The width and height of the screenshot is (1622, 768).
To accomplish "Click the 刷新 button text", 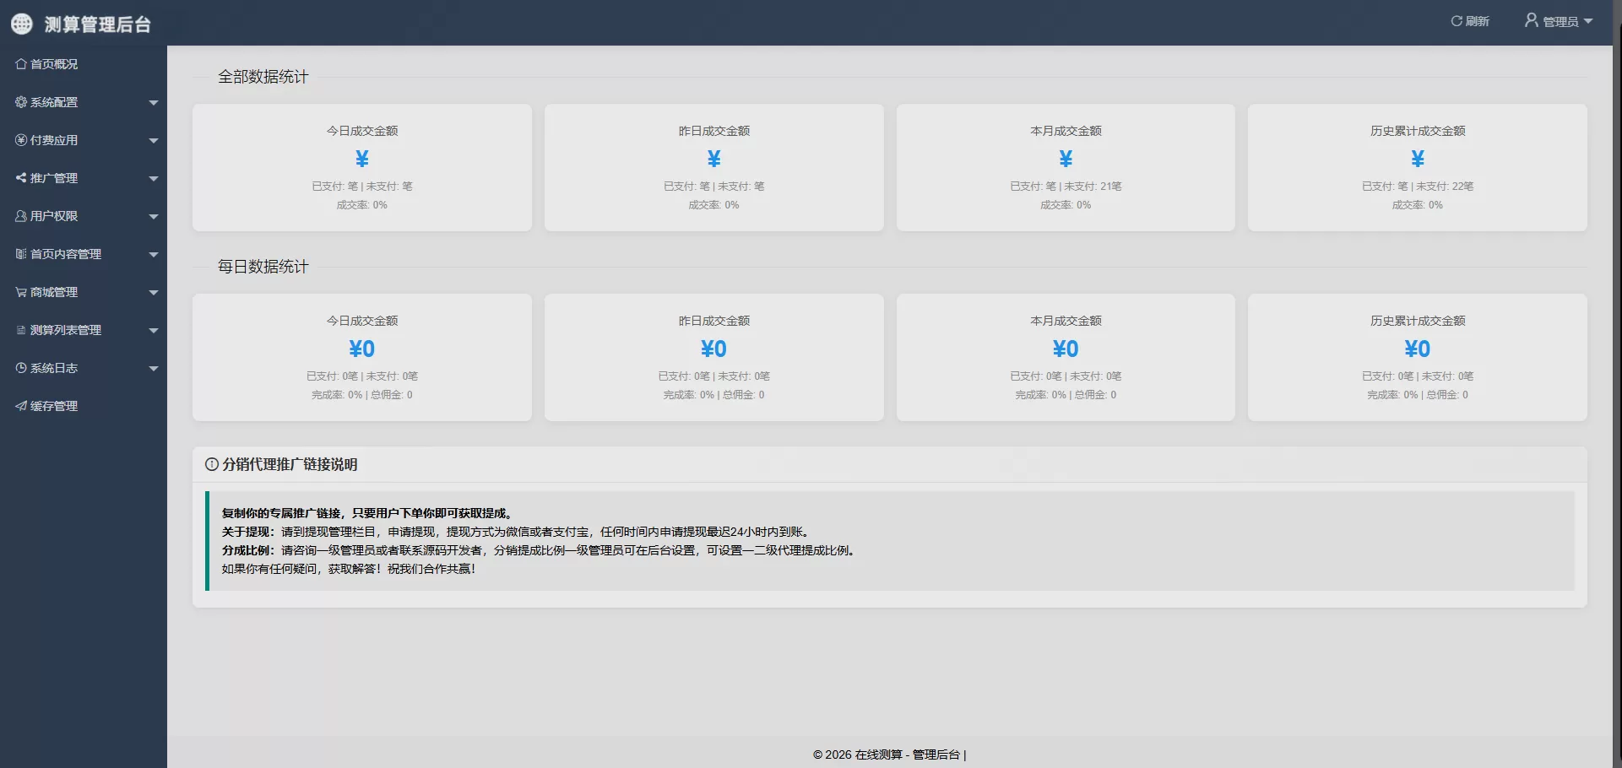I will pyautogui.click(x=1478, y=21).
